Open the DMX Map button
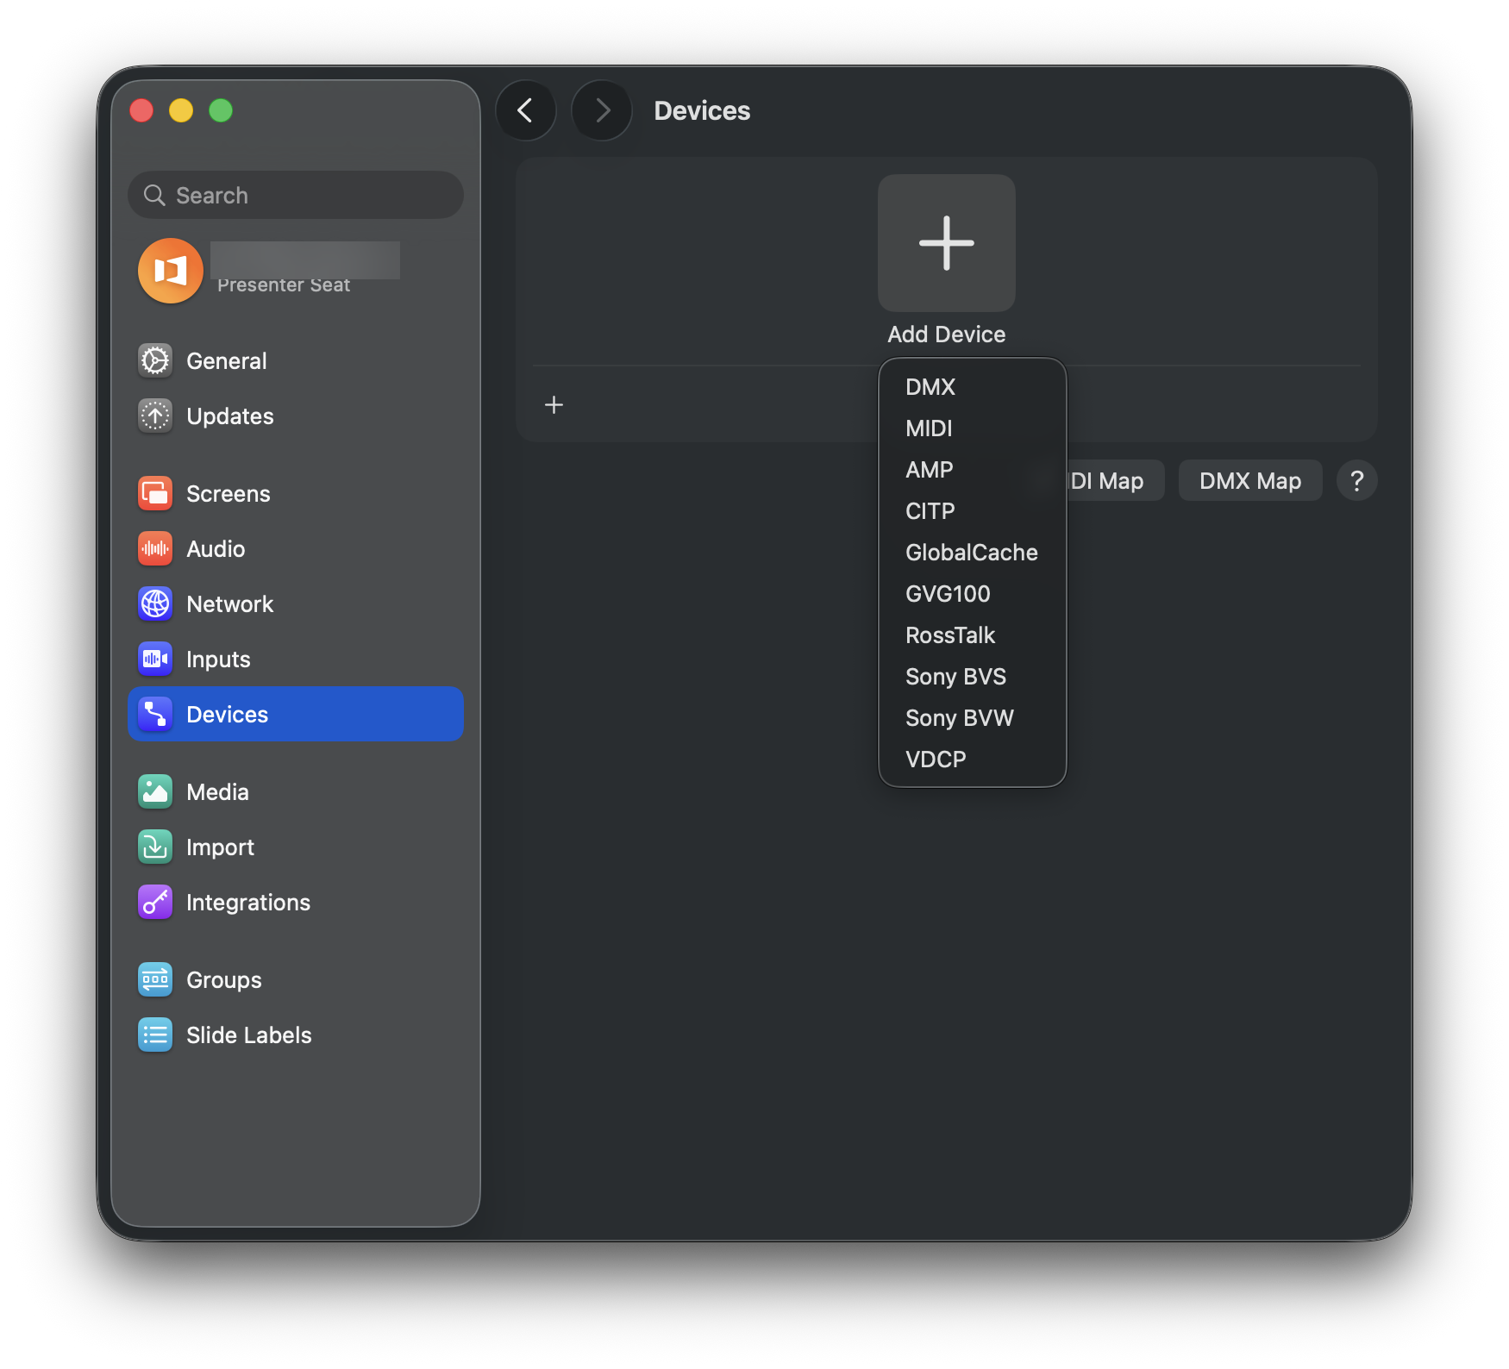This screenshot has height=1369, width=1509. pyautogui.click(x=1250, y=480)
